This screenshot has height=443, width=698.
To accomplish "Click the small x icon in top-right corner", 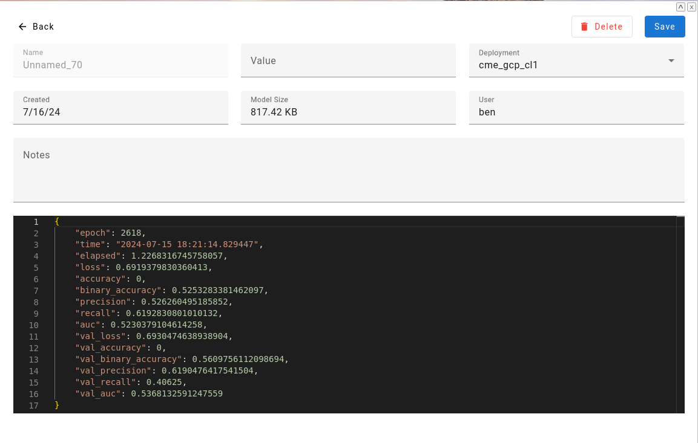I will 691,7.
